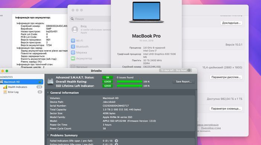The width and height of the screenshot is (261, 145).
Task: Click the Параметри сховища button
Action: pos(226,109)
